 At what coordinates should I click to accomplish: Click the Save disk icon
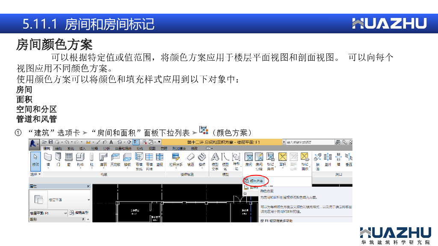[x=50, y=142]
